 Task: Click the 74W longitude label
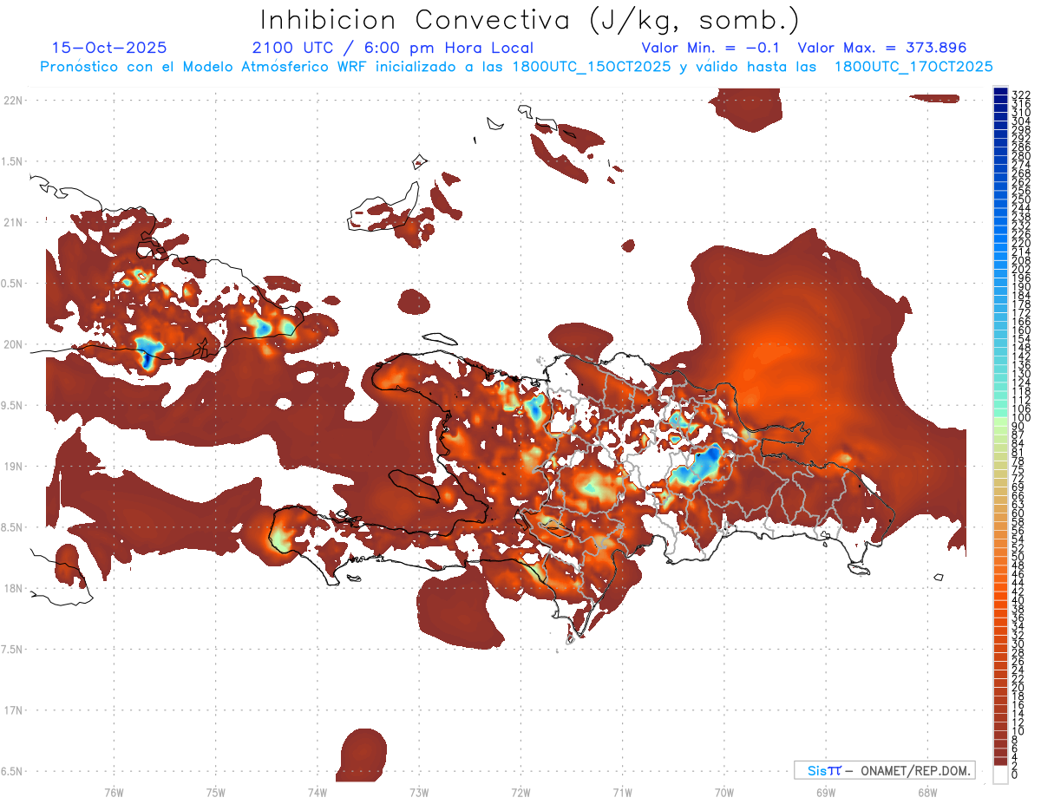click(x=318, y=792)
